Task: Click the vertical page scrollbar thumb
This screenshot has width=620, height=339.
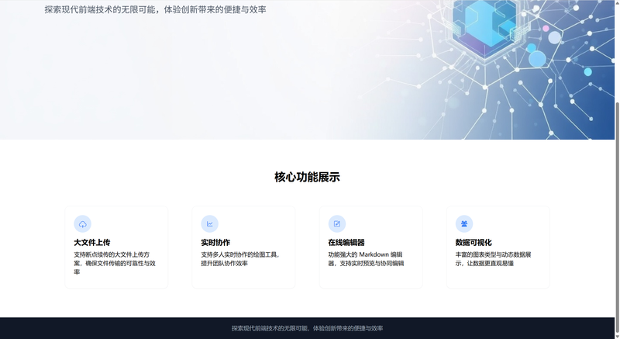Action: (x=617, y=216)
